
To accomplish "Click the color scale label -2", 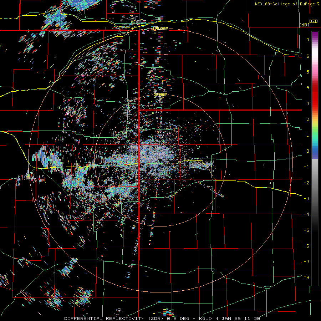I will point(306,183).
